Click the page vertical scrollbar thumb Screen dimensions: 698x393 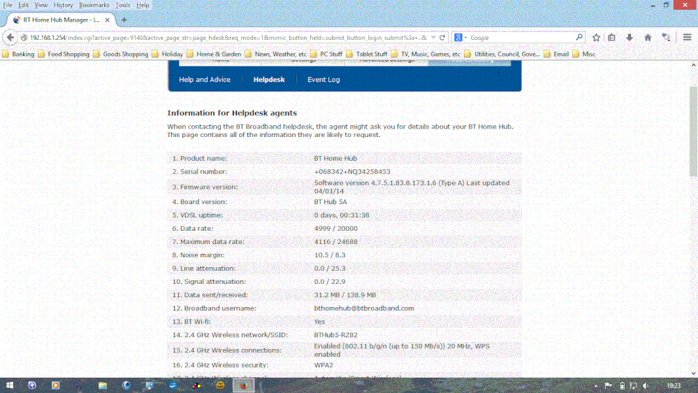(x=693, y=131)
